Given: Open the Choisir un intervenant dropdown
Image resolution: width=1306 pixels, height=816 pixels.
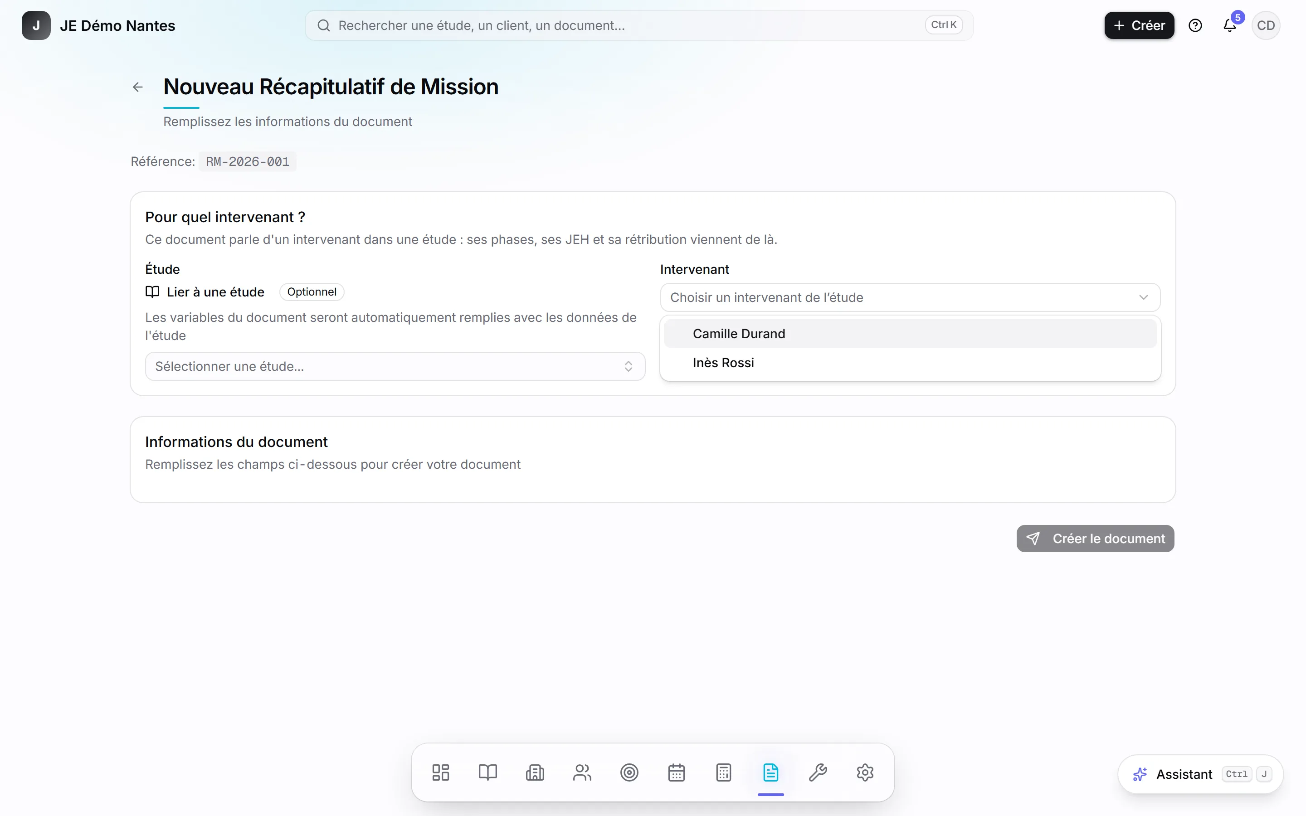Looking at the screenshot, I should (910, 297).
